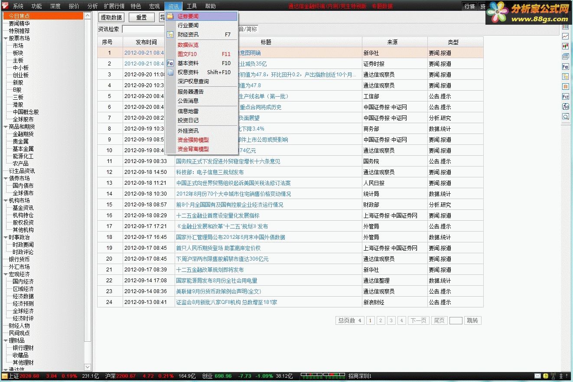Viewport: 573px width, 382px height.
Task: Click the icon beside 财经资讯 menu entry
Action: point(170,35)
